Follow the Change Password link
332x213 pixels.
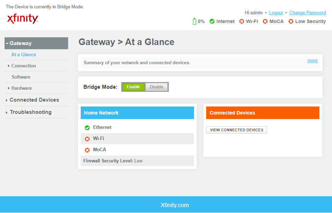308,13
